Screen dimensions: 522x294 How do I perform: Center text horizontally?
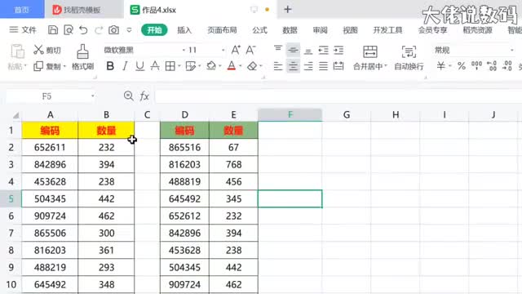pos(293,66)
